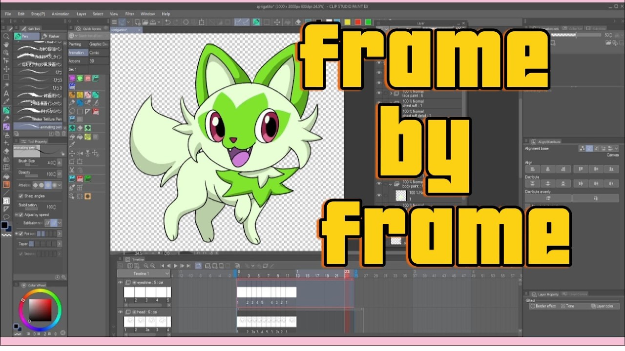Select the Eyedropper tool
The image size is (625, 351).
click(6, 101)
